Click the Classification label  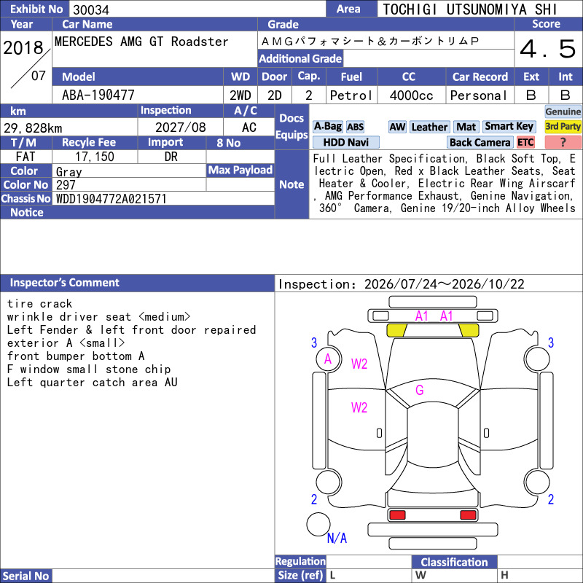pyautogui.click(x=454, y=562)
